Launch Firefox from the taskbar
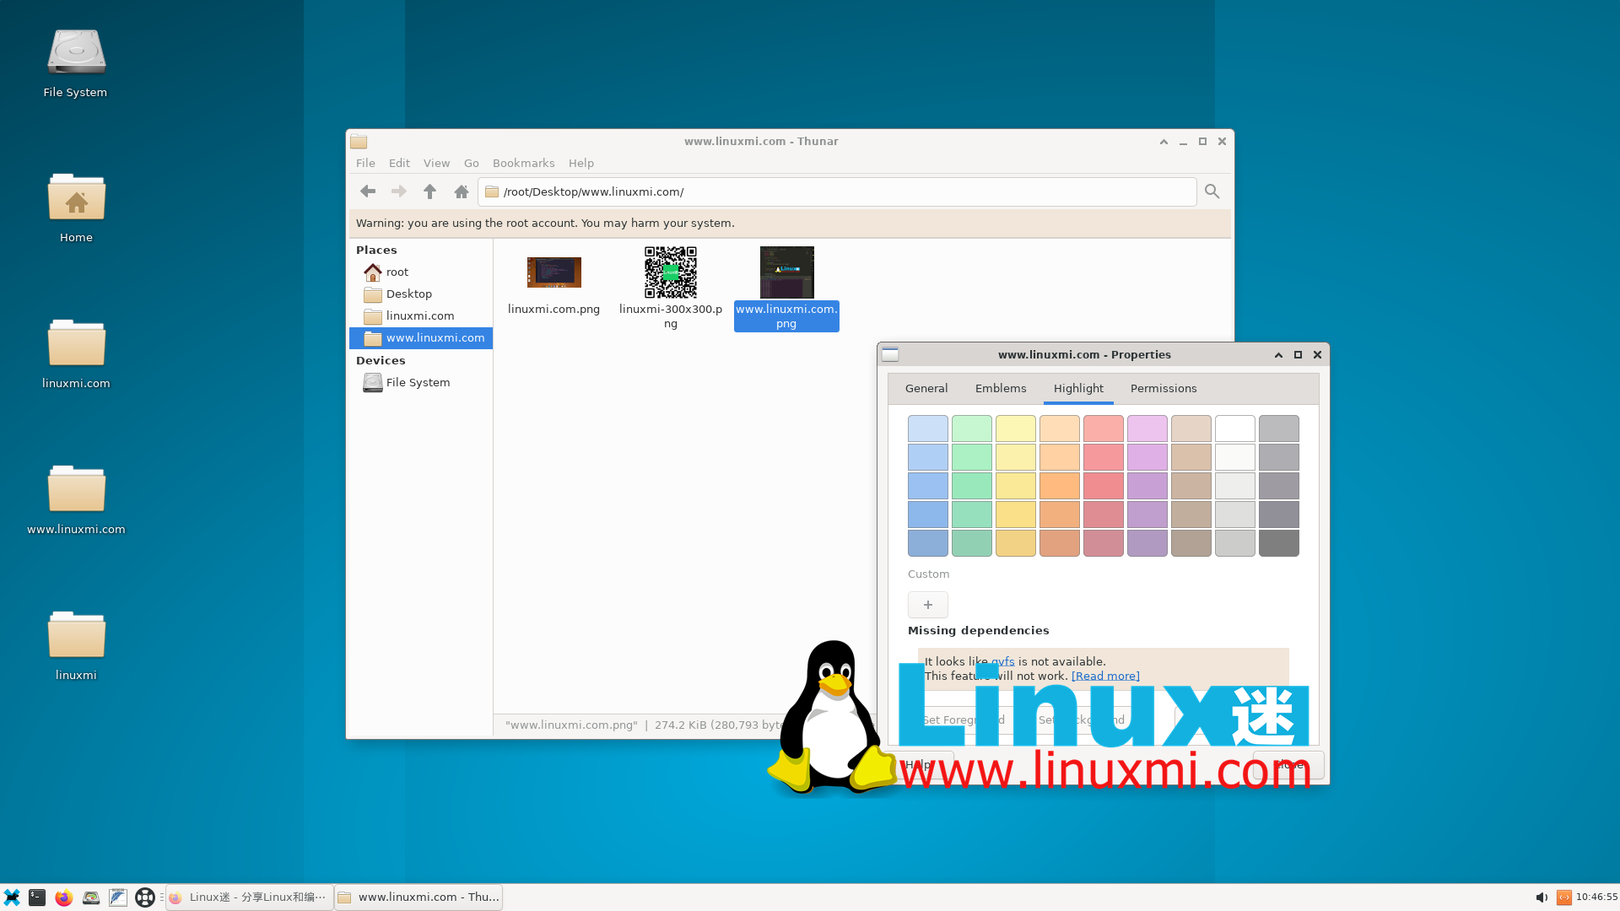 [64, 898]
